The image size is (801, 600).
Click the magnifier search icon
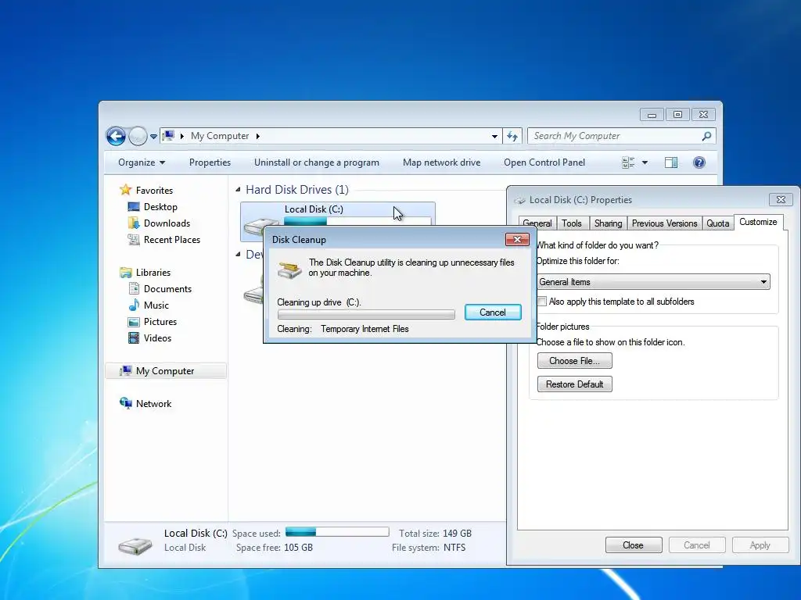tap(706, 136)
